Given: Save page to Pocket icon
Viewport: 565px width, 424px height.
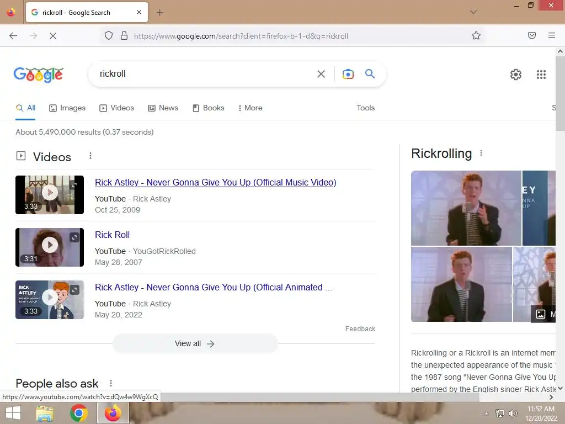Looking at the screenshot, I should click(531, 35).
